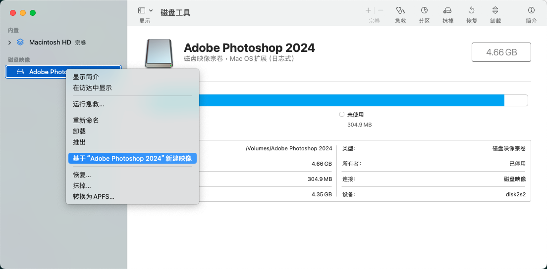Click the remove volume minus icon

381,10
